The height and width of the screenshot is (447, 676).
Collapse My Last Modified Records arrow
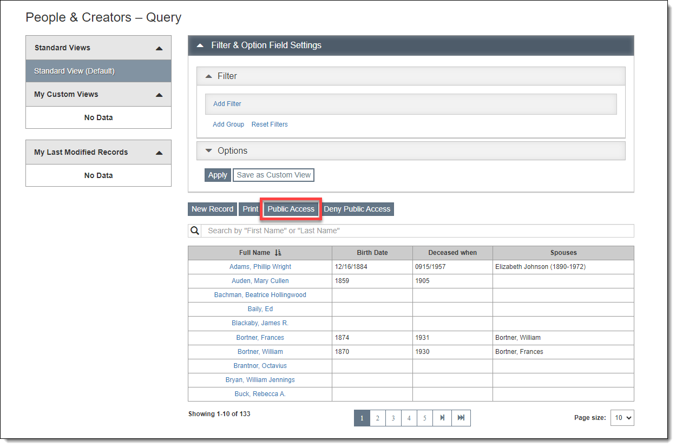pos(159,153)
